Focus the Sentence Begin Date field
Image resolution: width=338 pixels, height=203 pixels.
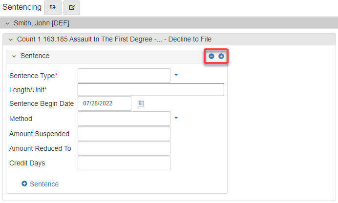coord(104,103)
